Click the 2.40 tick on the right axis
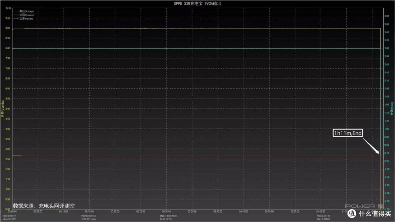 (x=387, y=72)
